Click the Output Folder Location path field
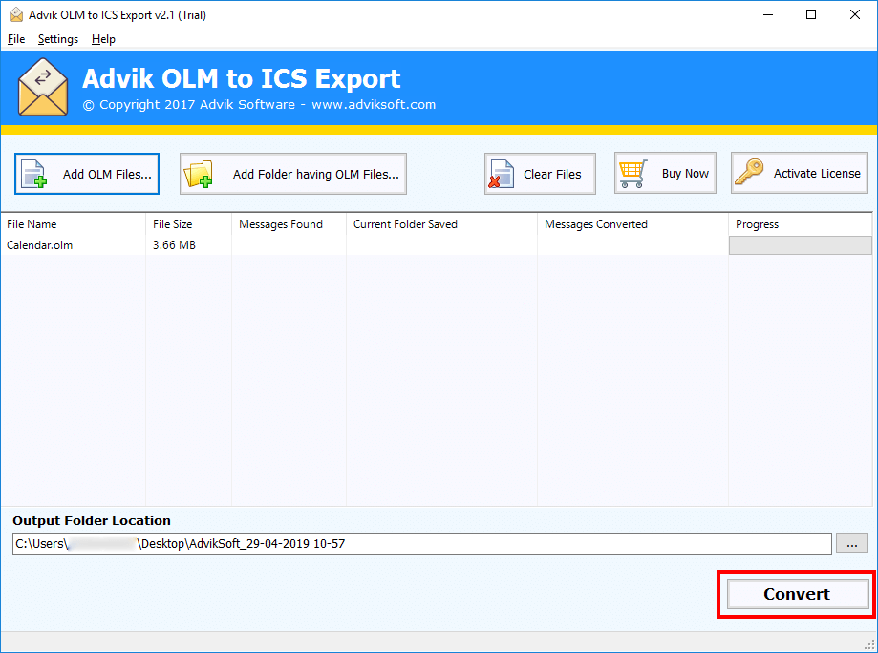Screen dimensions: 878x653 tap(421, 544)
